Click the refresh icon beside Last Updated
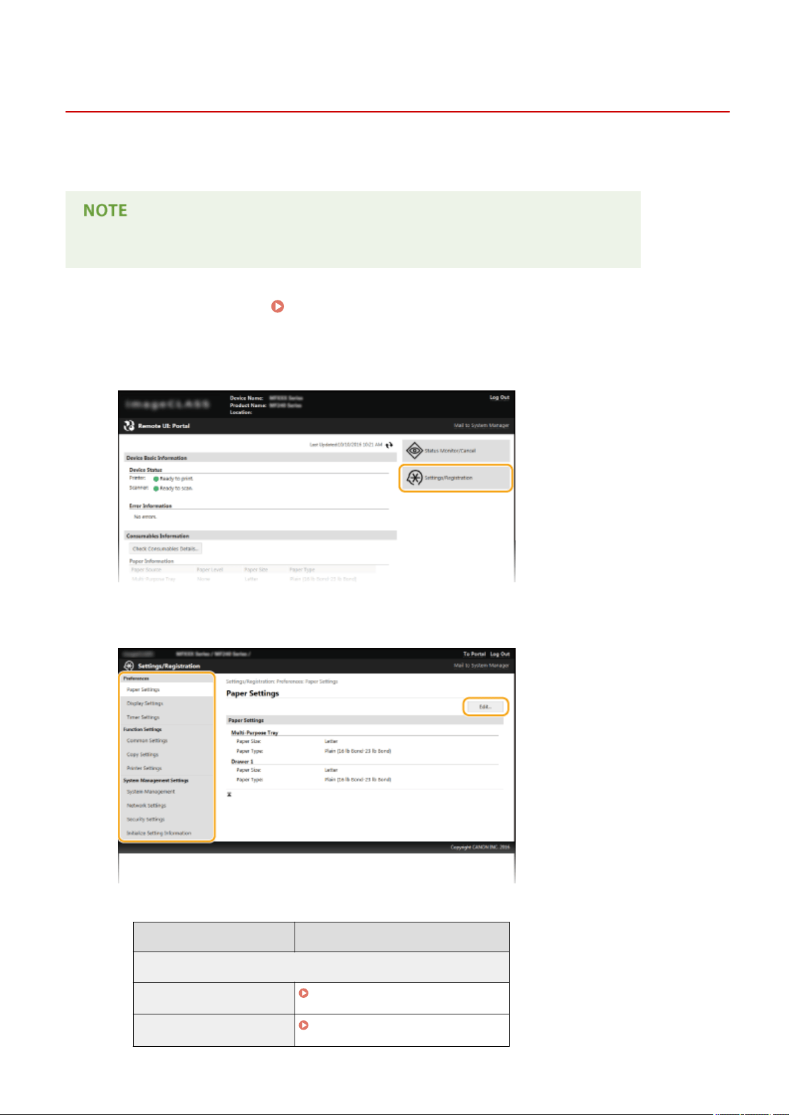Image resolution: width=789 pixels, height=1115 pixels. [390, 445]
